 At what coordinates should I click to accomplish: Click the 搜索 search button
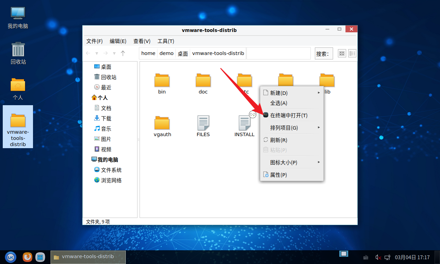click(324, 54)
